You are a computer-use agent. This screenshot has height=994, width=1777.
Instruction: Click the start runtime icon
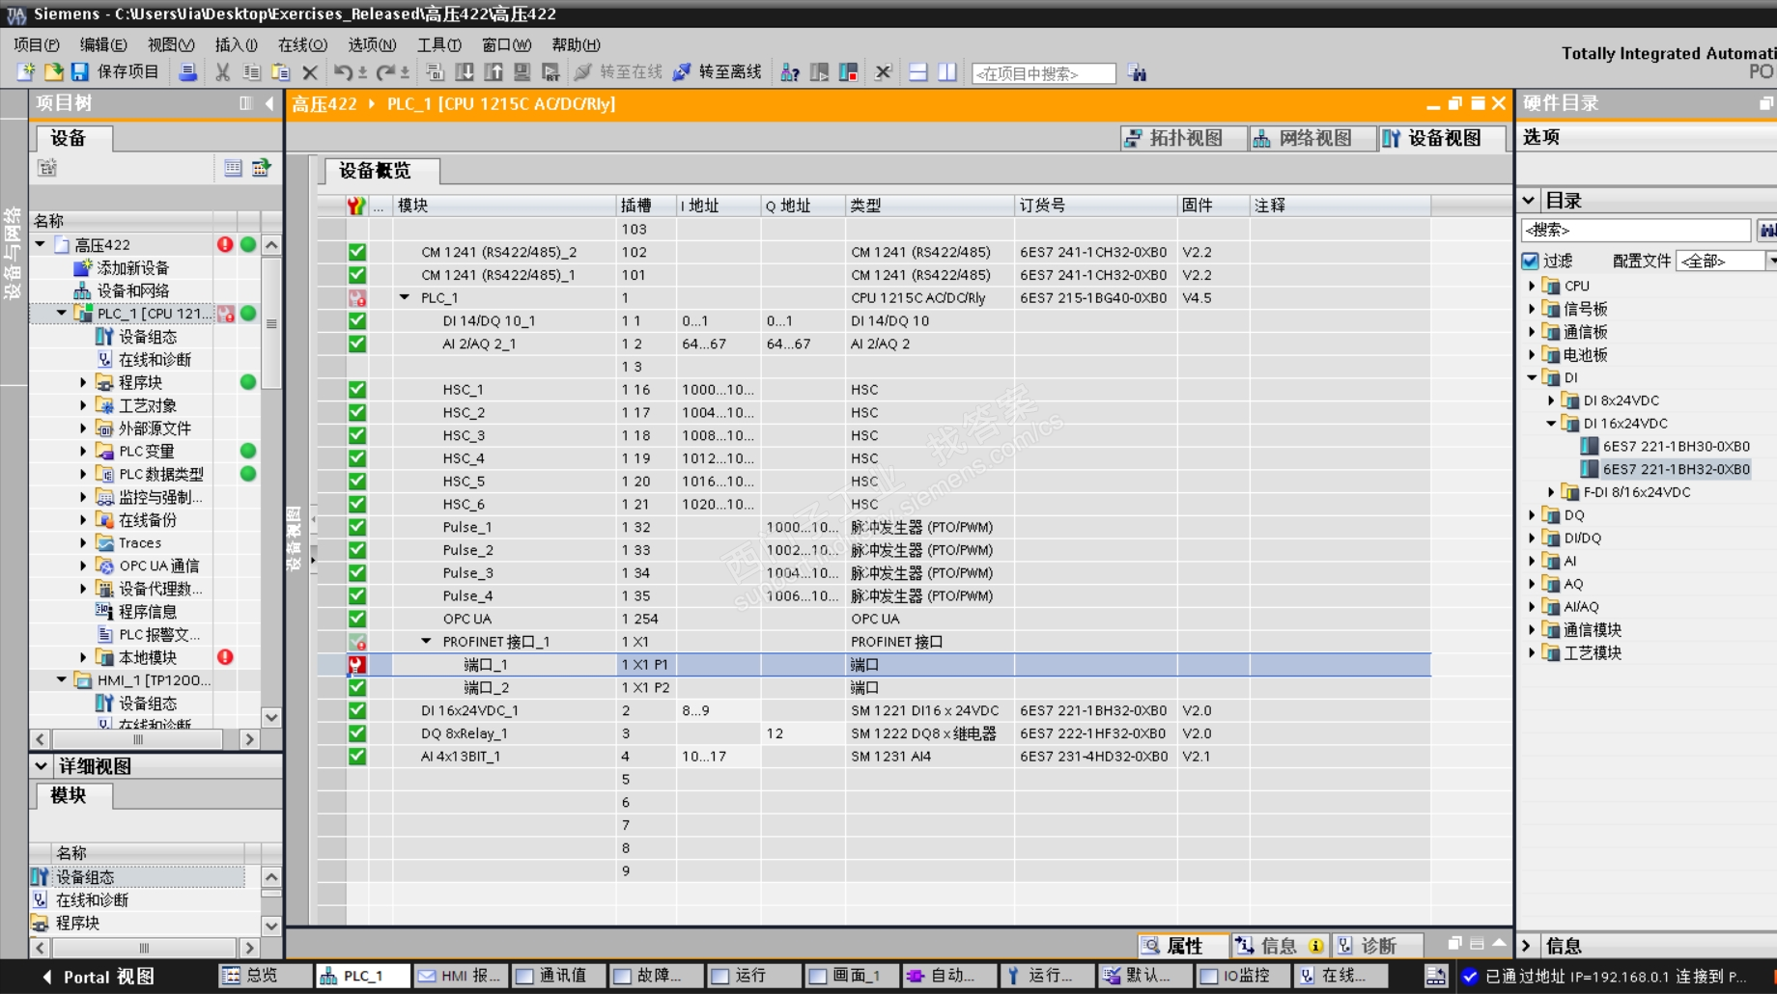551,72
